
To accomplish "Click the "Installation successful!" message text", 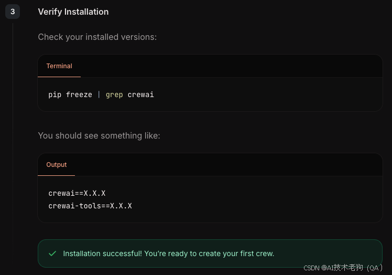I will click(169, 253).
